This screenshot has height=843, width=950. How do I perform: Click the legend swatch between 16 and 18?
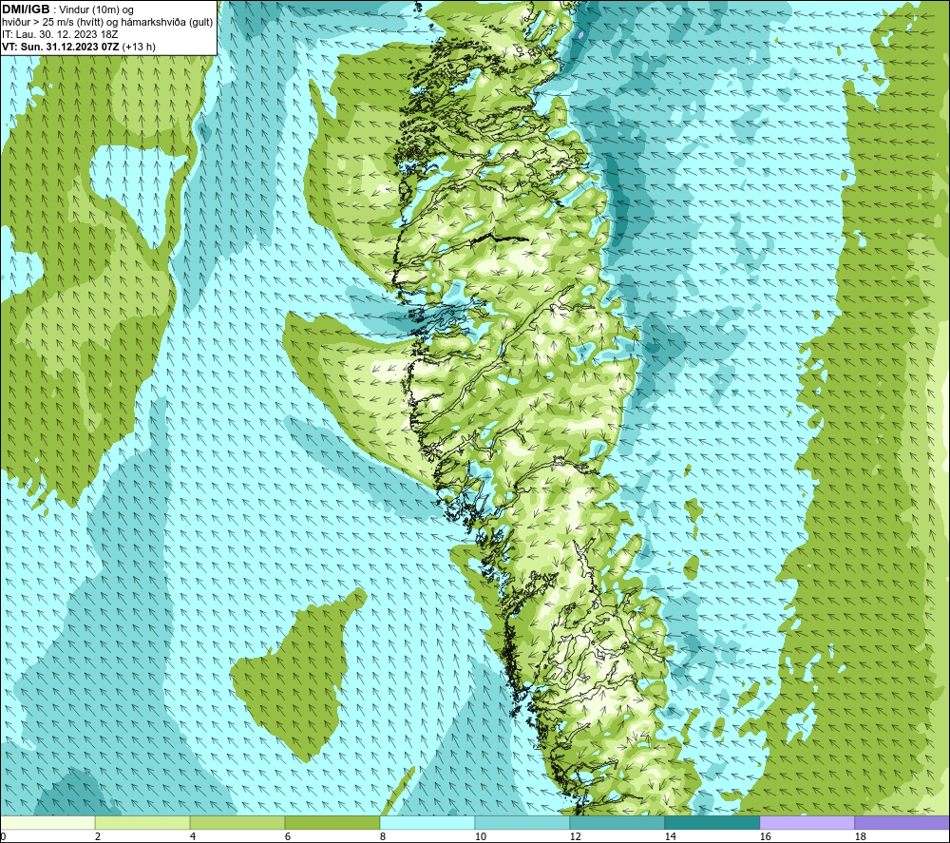(x=807, y=822)
